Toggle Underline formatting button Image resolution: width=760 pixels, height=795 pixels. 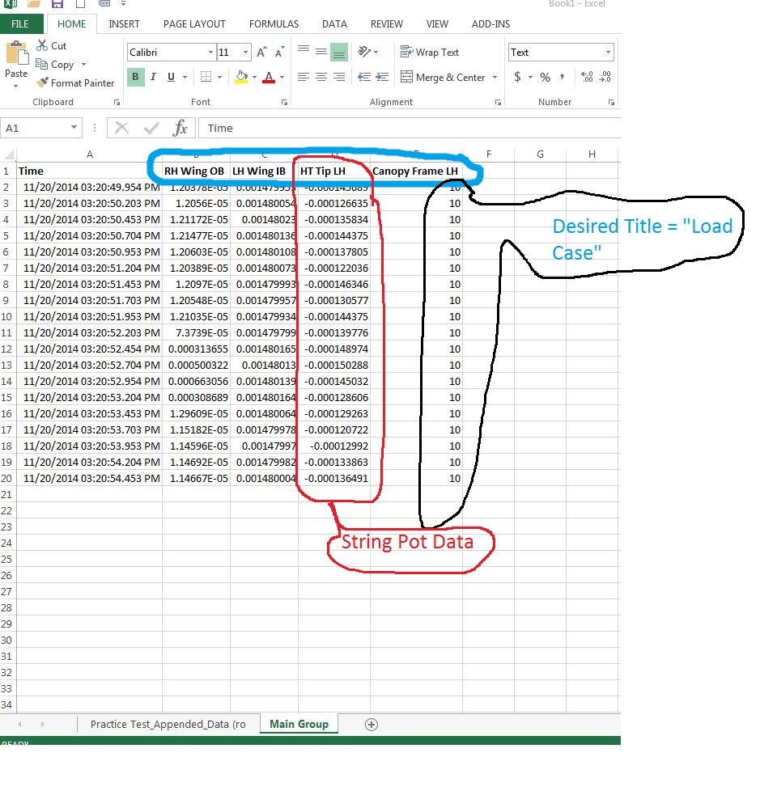pyautogui.click(x=171, y=78)
